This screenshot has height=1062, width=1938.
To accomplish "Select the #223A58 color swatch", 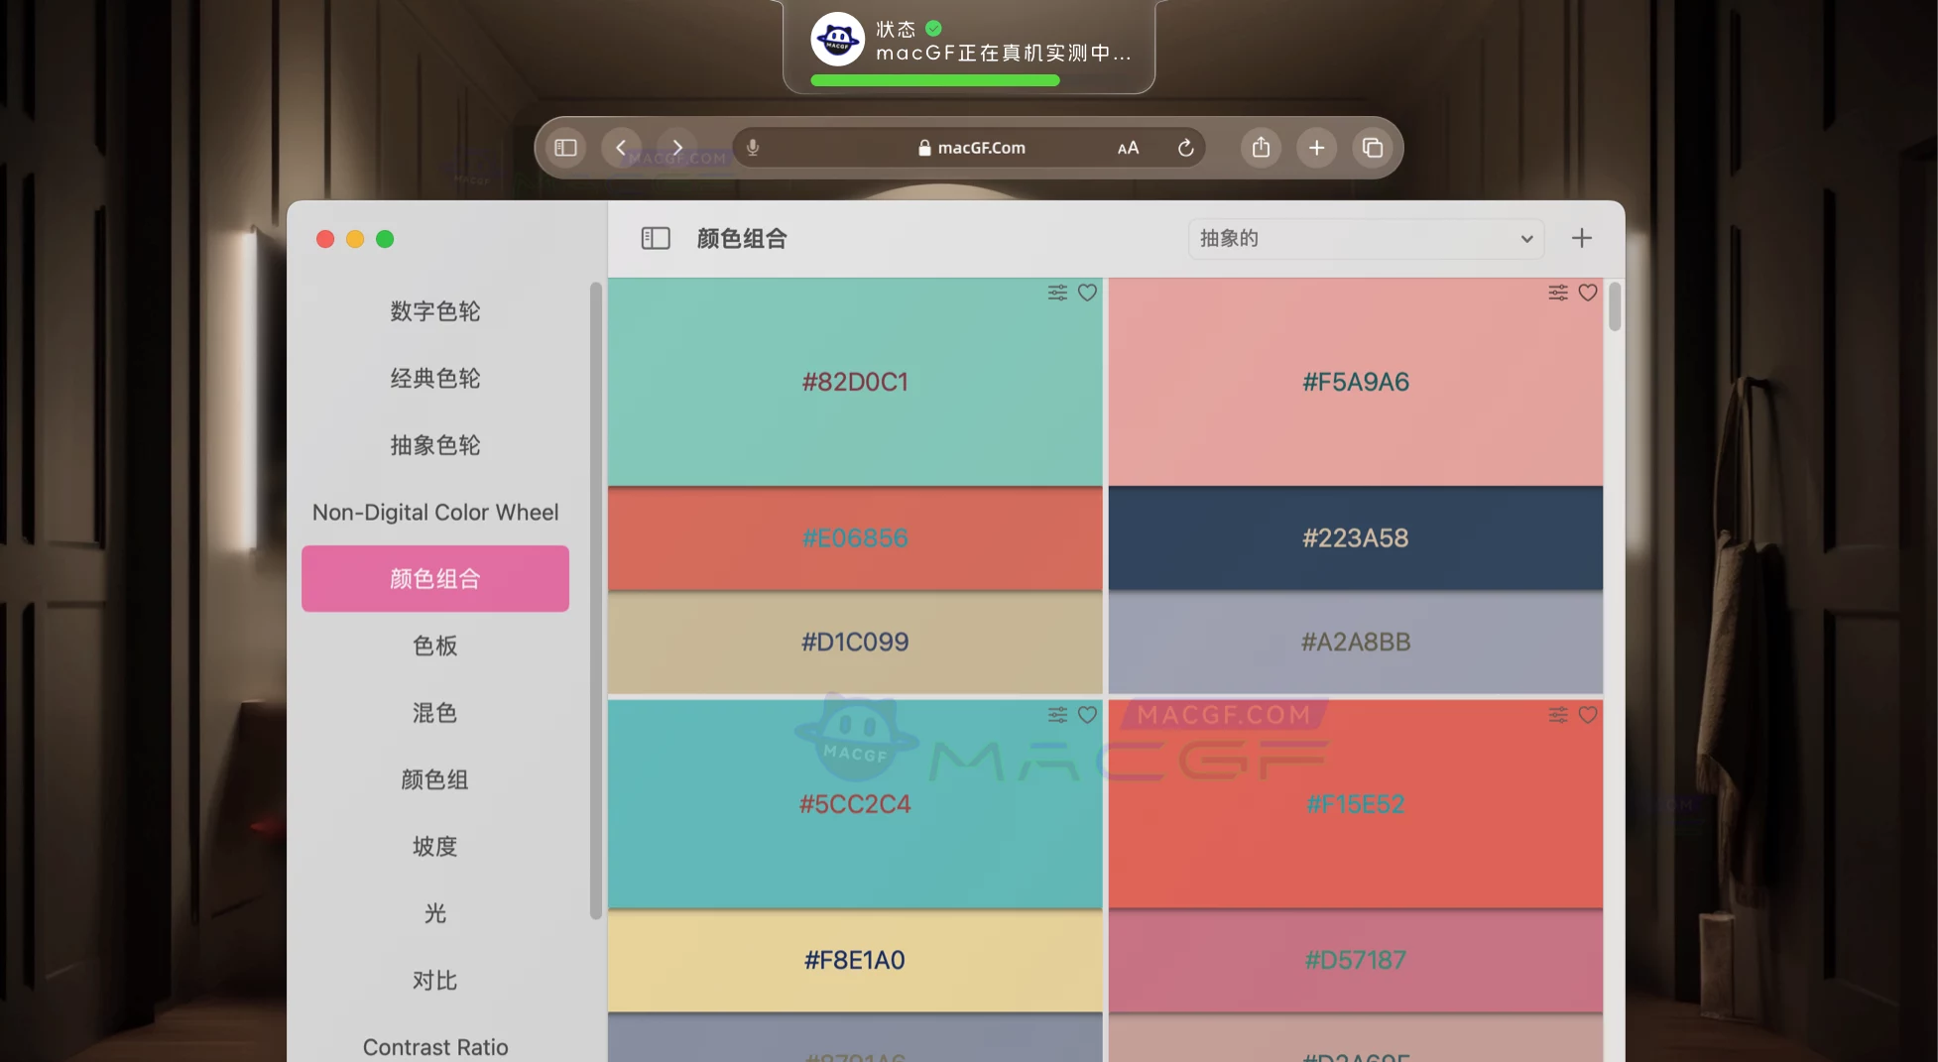I will pos(1355,538).
